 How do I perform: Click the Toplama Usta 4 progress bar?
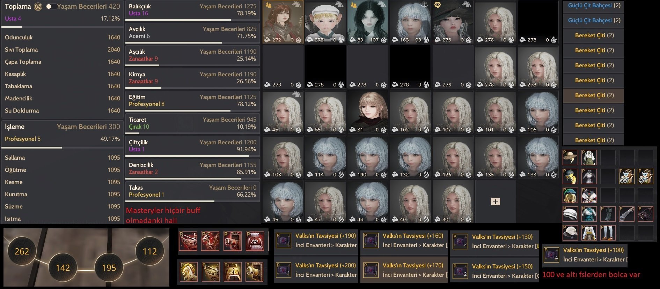[x=62, y=27]
